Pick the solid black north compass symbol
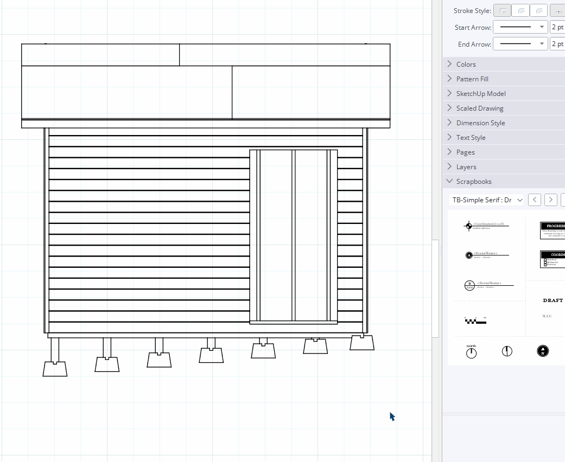 pos(542,351)
